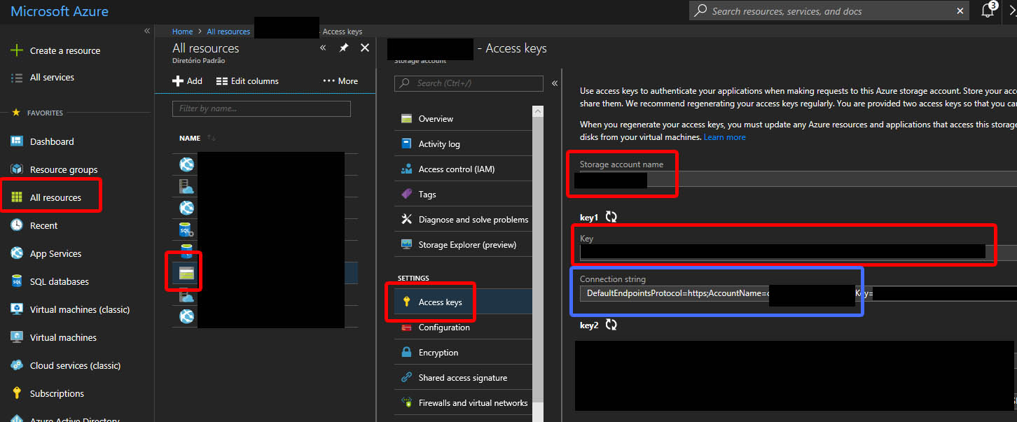The width and height of the screenshot is (1017, 422).
Task: Open Firewalls and virtual networks
Action: tap(462, 403)
